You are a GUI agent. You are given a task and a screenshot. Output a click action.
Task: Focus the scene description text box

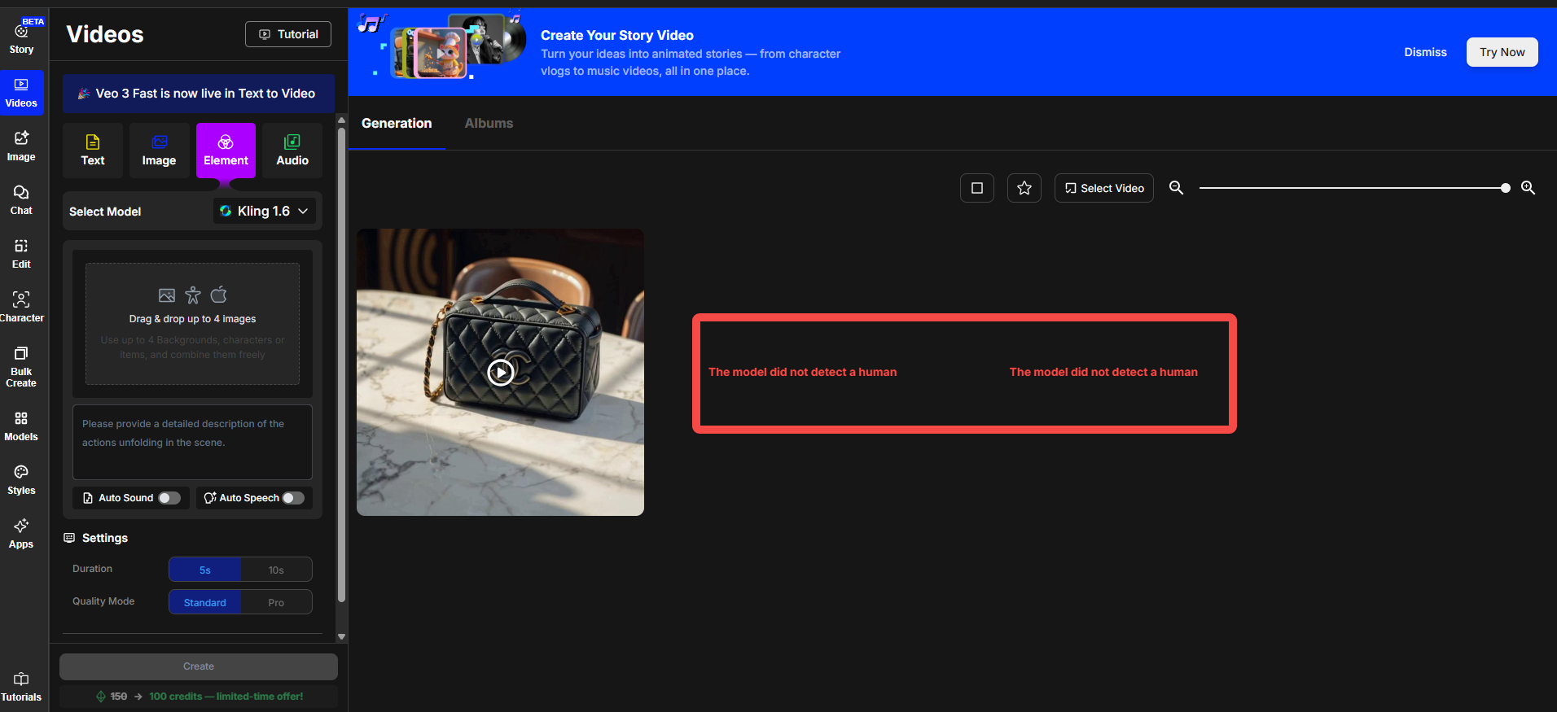[192, 442]
